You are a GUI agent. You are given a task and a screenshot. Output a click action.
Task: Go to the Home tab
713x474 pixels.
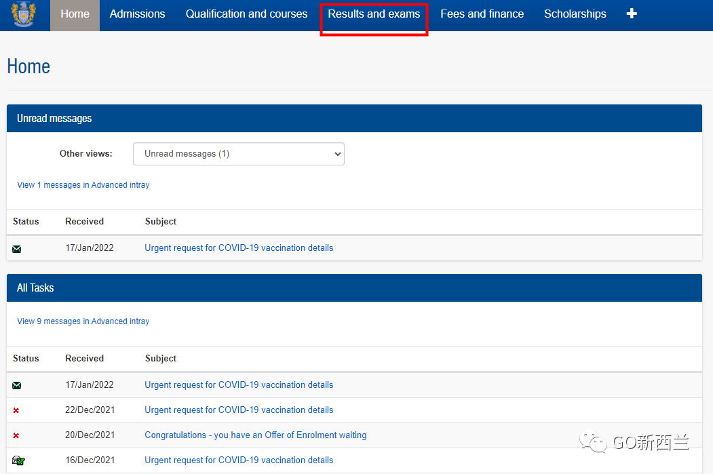[x=75, y=14]
